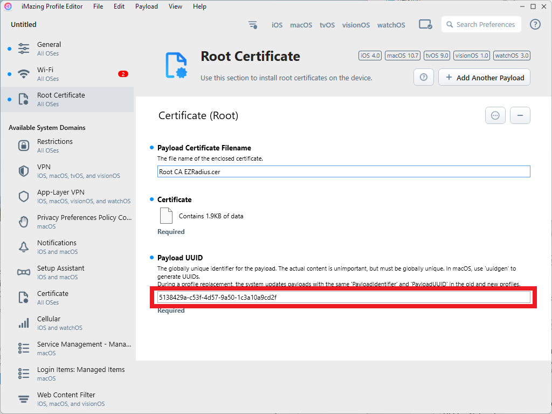Click the Wi-Fi red error badge

(123, 74)
